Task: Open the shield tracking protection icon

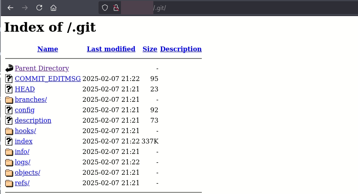Action: click(x=105, y=8)
